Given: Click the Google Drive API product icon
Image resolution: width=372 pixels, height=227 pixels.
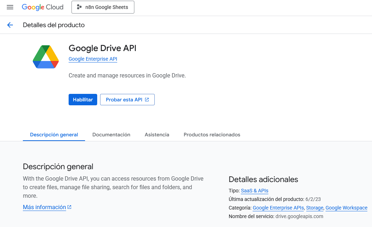Looking at the screenshot, I should [x=45, y=56].
